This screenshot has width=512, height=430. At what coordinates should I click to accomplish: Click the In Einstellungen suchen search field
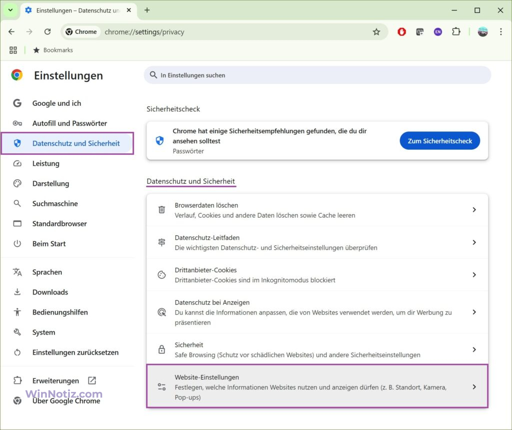[318, 75]
